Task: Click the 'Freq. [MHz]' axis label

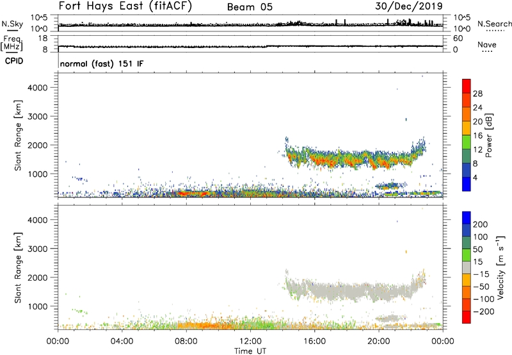Action: click(12, 44)
